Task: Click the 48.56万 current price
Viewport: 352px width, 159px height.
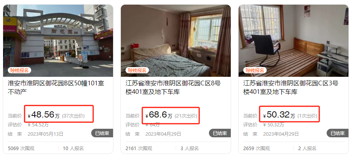Action: tap(44, 115)
